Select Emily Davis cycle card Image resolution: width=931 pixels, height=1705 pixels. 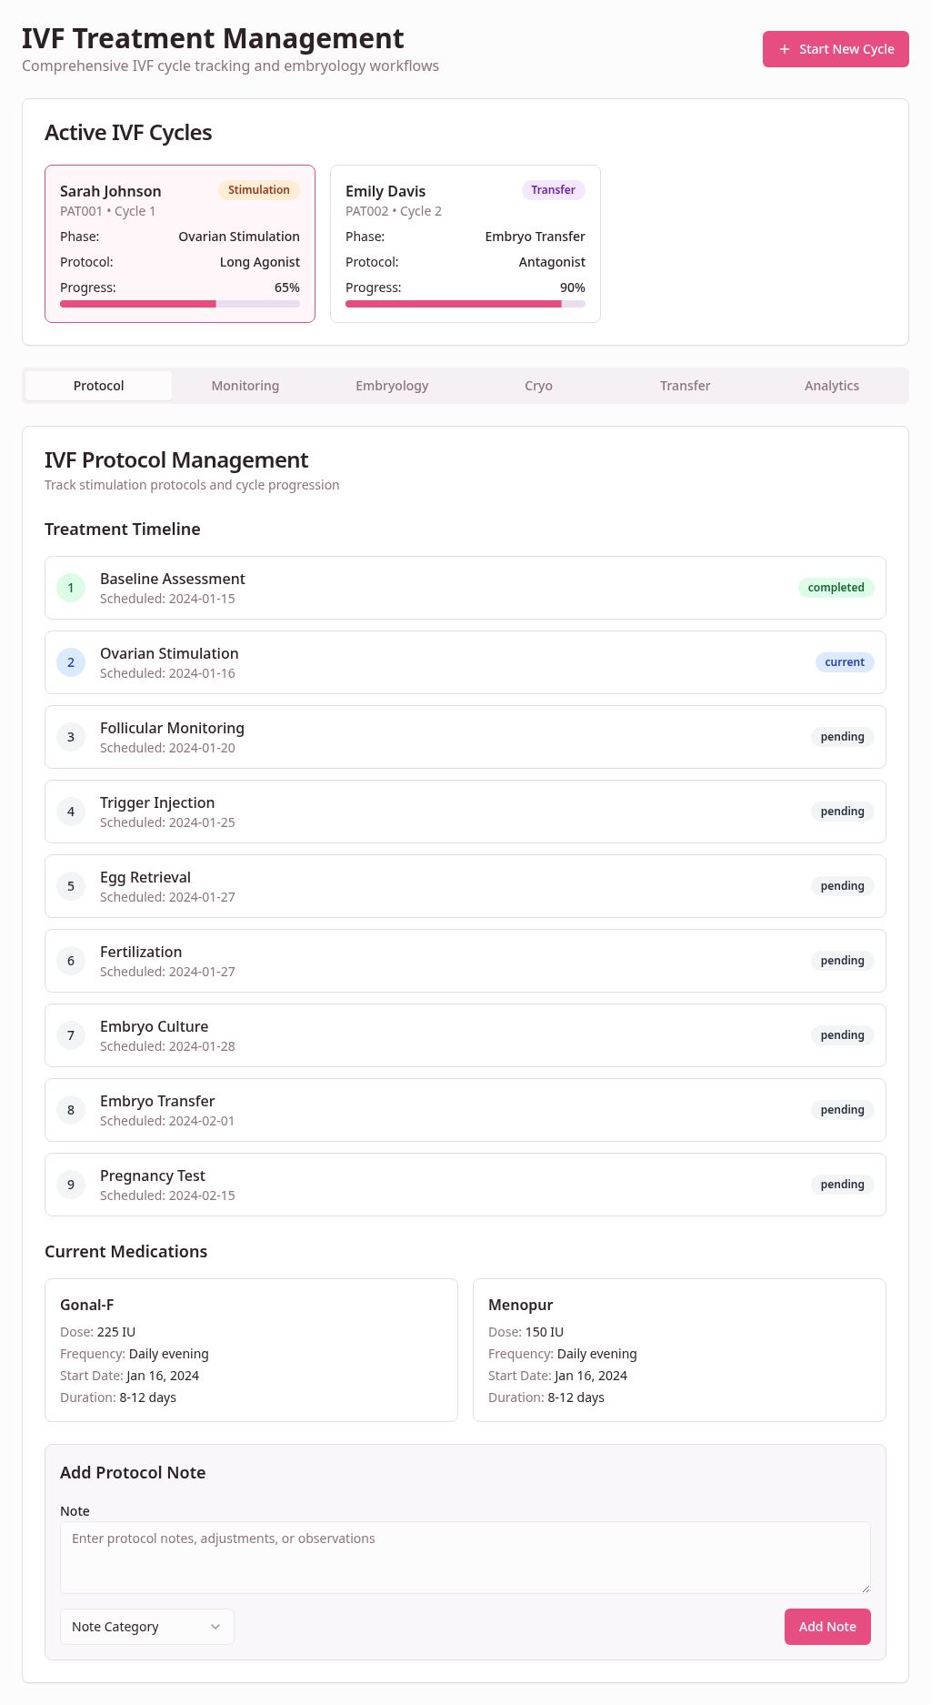[x=465, y=244]
